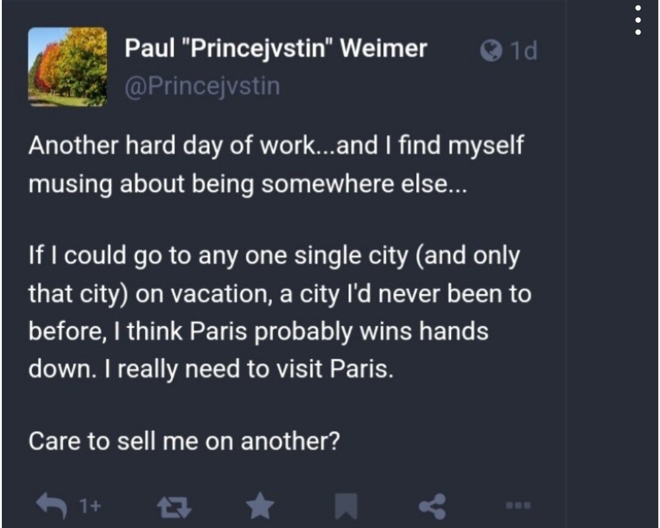The width and height of the screenshot is (660, 528).
Task: Click the "musing about being somewhere else" line
Action: click(x=247, y=185)
